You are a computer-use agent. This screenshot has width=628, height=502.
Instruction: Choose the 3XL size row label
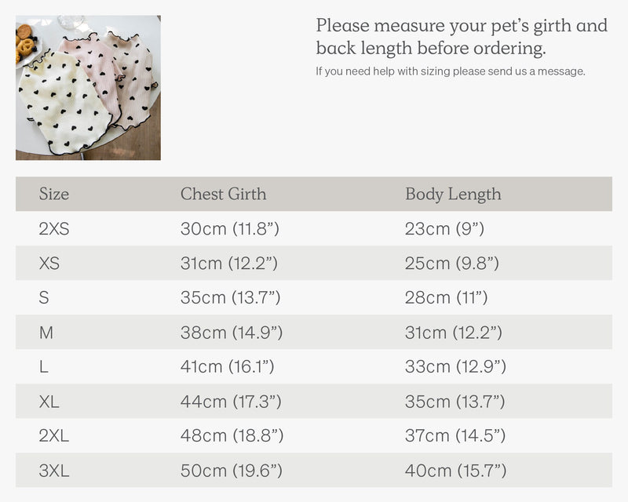pyautogui.click(x=54, y=471)
